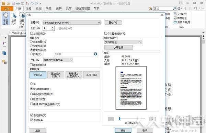Increase copies count with the up stepper arrow
The image size is (206, 133).
pyautogui.click(x=53, y=27)
